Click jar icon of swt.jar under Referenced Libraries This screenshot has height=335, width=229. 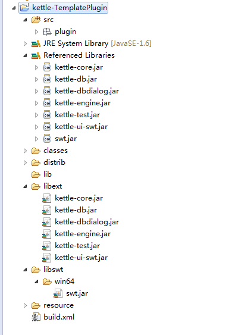tap(47, 139)
